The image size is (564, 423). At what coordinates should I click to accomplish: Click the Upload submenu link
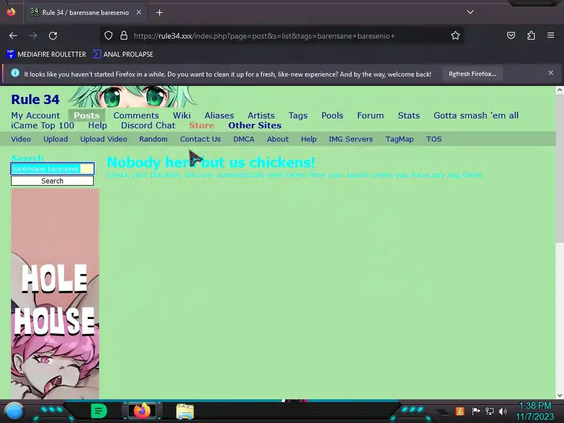(x=56, y=139)
